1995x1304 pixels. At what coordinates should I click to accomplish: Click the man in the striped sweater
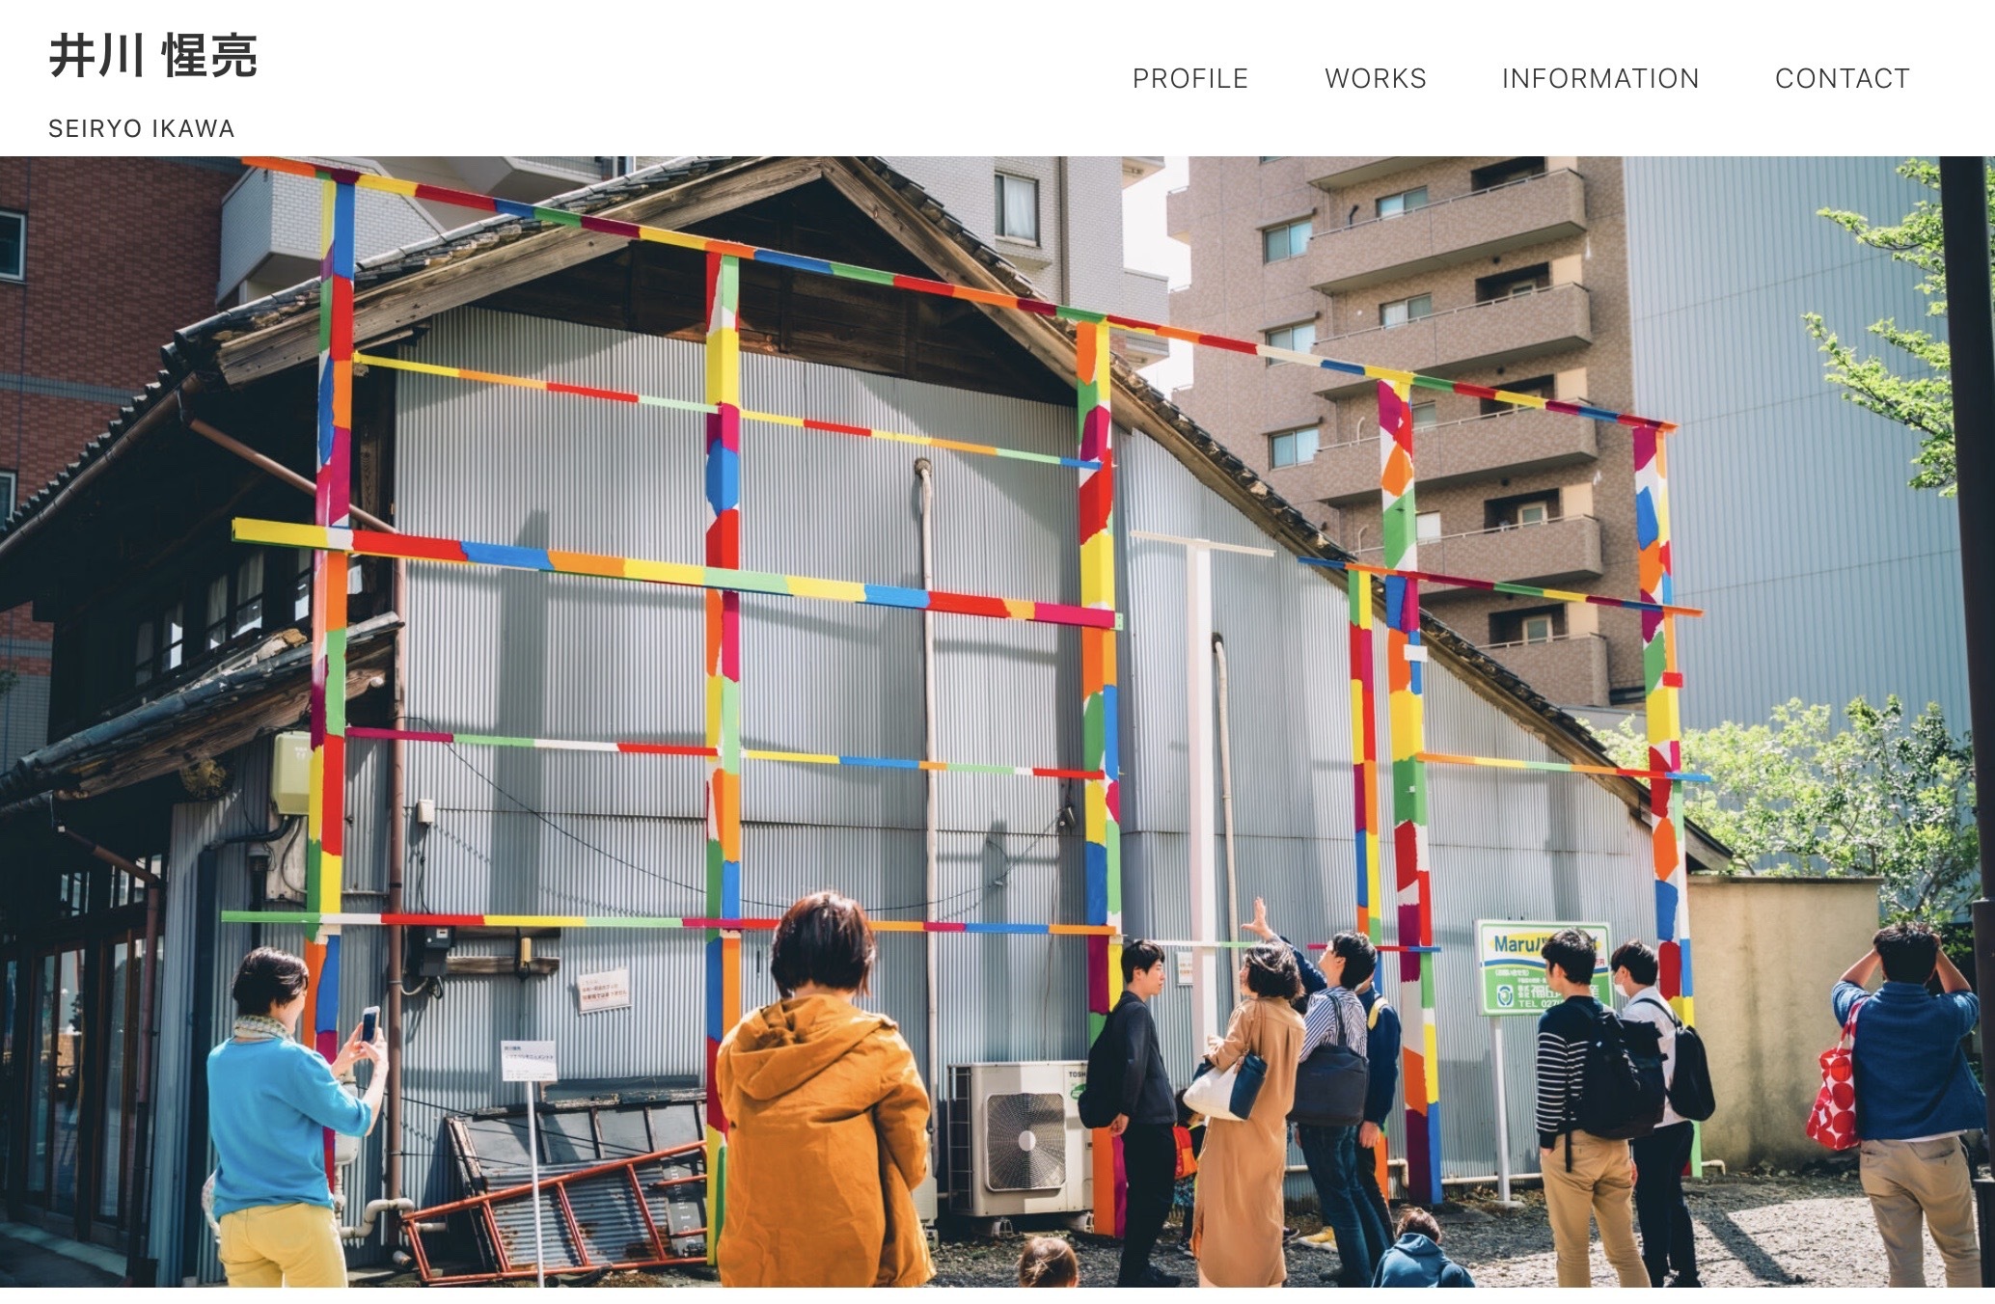click(x=1582, y=1109)
